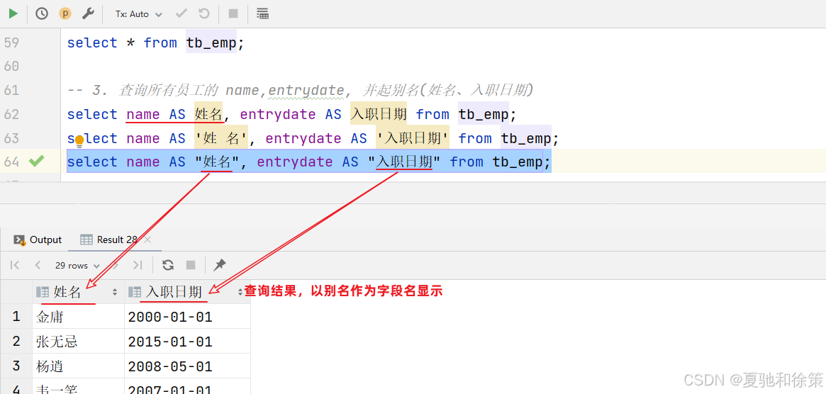This screenshot has height=394, width=826.
Task: Open query history clock icon
Action: (x=42, y=13)
